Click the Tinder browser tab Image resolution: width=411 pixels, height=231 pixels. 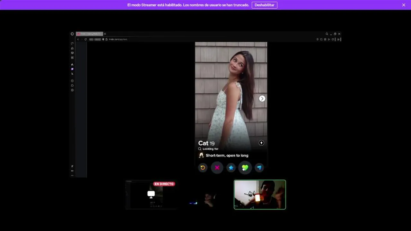[90, 34]
